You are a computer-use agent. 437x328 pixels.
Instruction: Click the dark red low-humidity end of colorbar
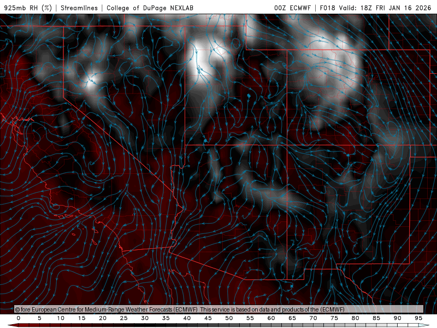13,325
